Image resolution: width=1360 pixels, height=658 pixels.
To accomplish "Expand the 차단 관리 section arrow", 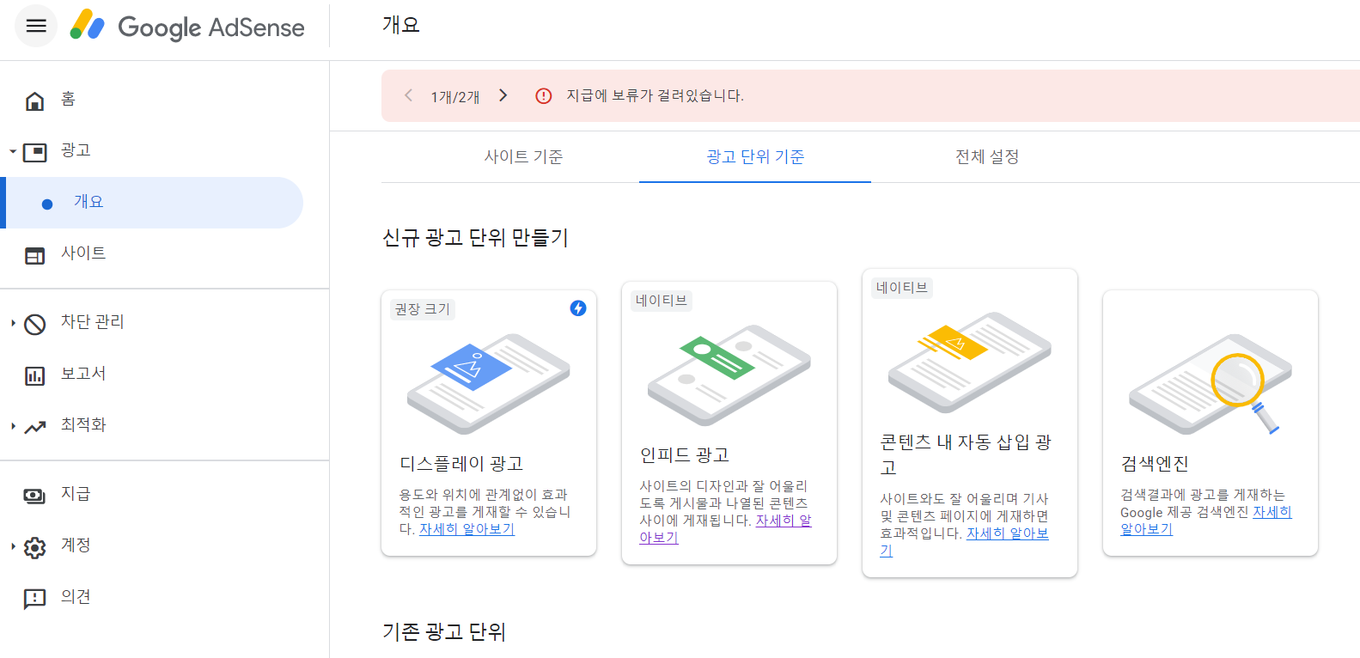I will pos(13,323).
